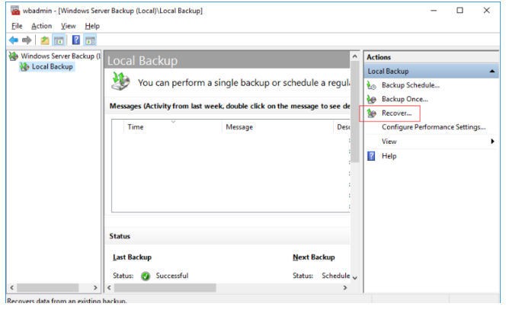
Task: Click the Next Backup heading
Action: (314, 257)
